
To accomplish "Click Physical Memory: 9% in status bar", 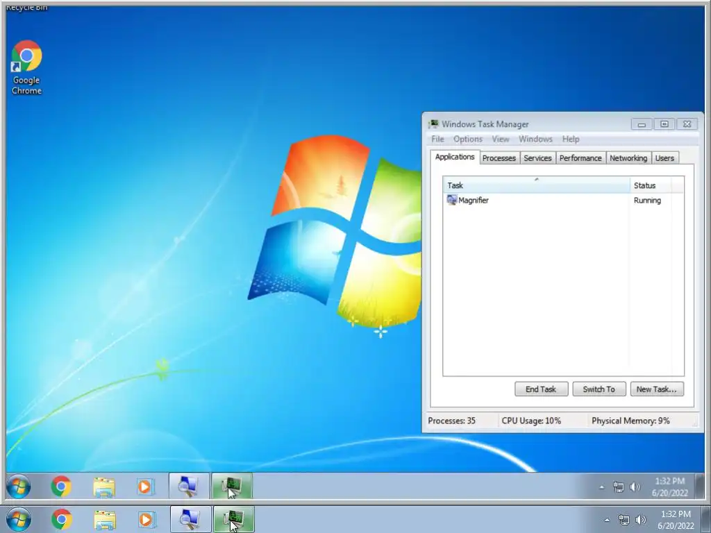I will (630, 421).
